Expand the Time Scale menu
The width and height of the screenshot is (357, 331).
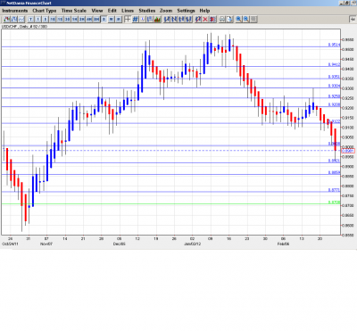(x=74, y=11)
